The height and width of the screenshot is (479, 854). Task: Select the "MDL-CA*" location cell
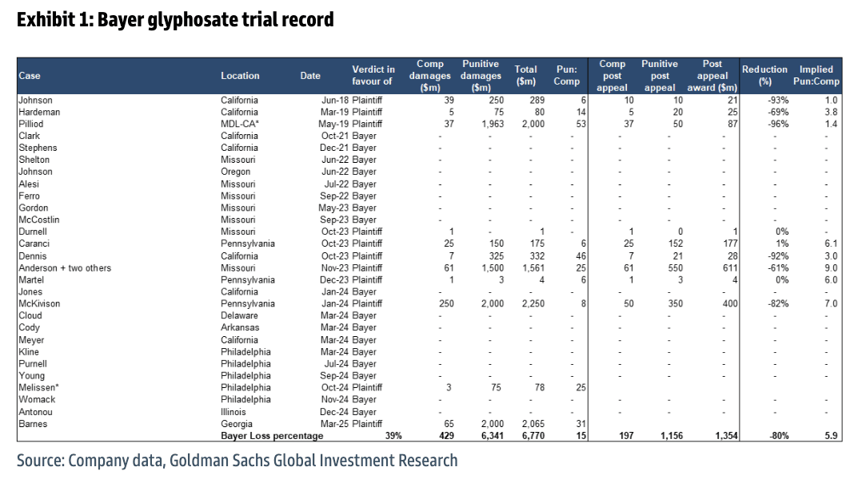[241, 124]
